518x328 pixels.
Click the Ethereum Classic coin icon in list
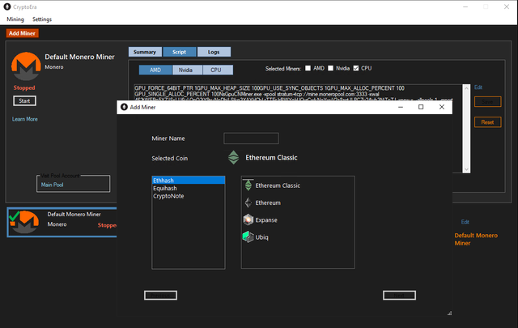248,185
